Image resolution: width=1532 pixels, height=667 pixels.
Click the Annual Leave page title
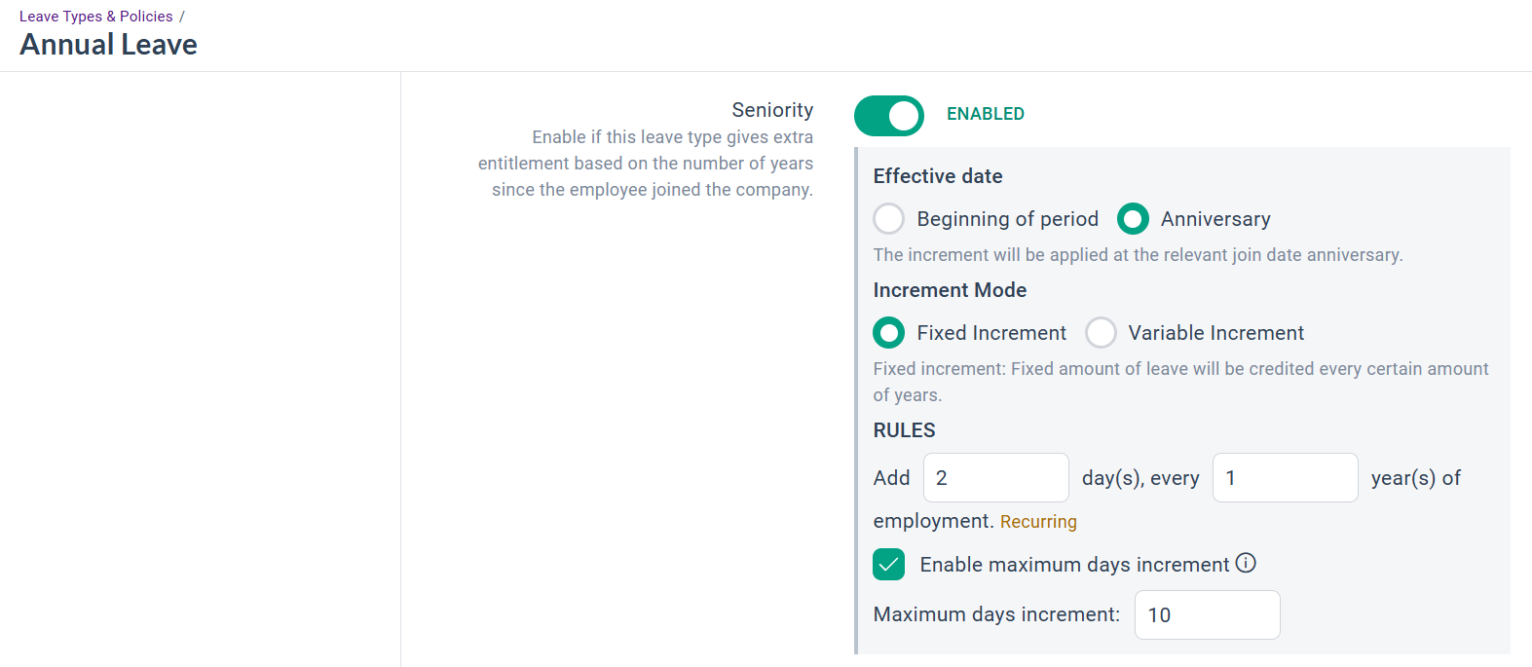pyautogui.click(x=108, y=45)
